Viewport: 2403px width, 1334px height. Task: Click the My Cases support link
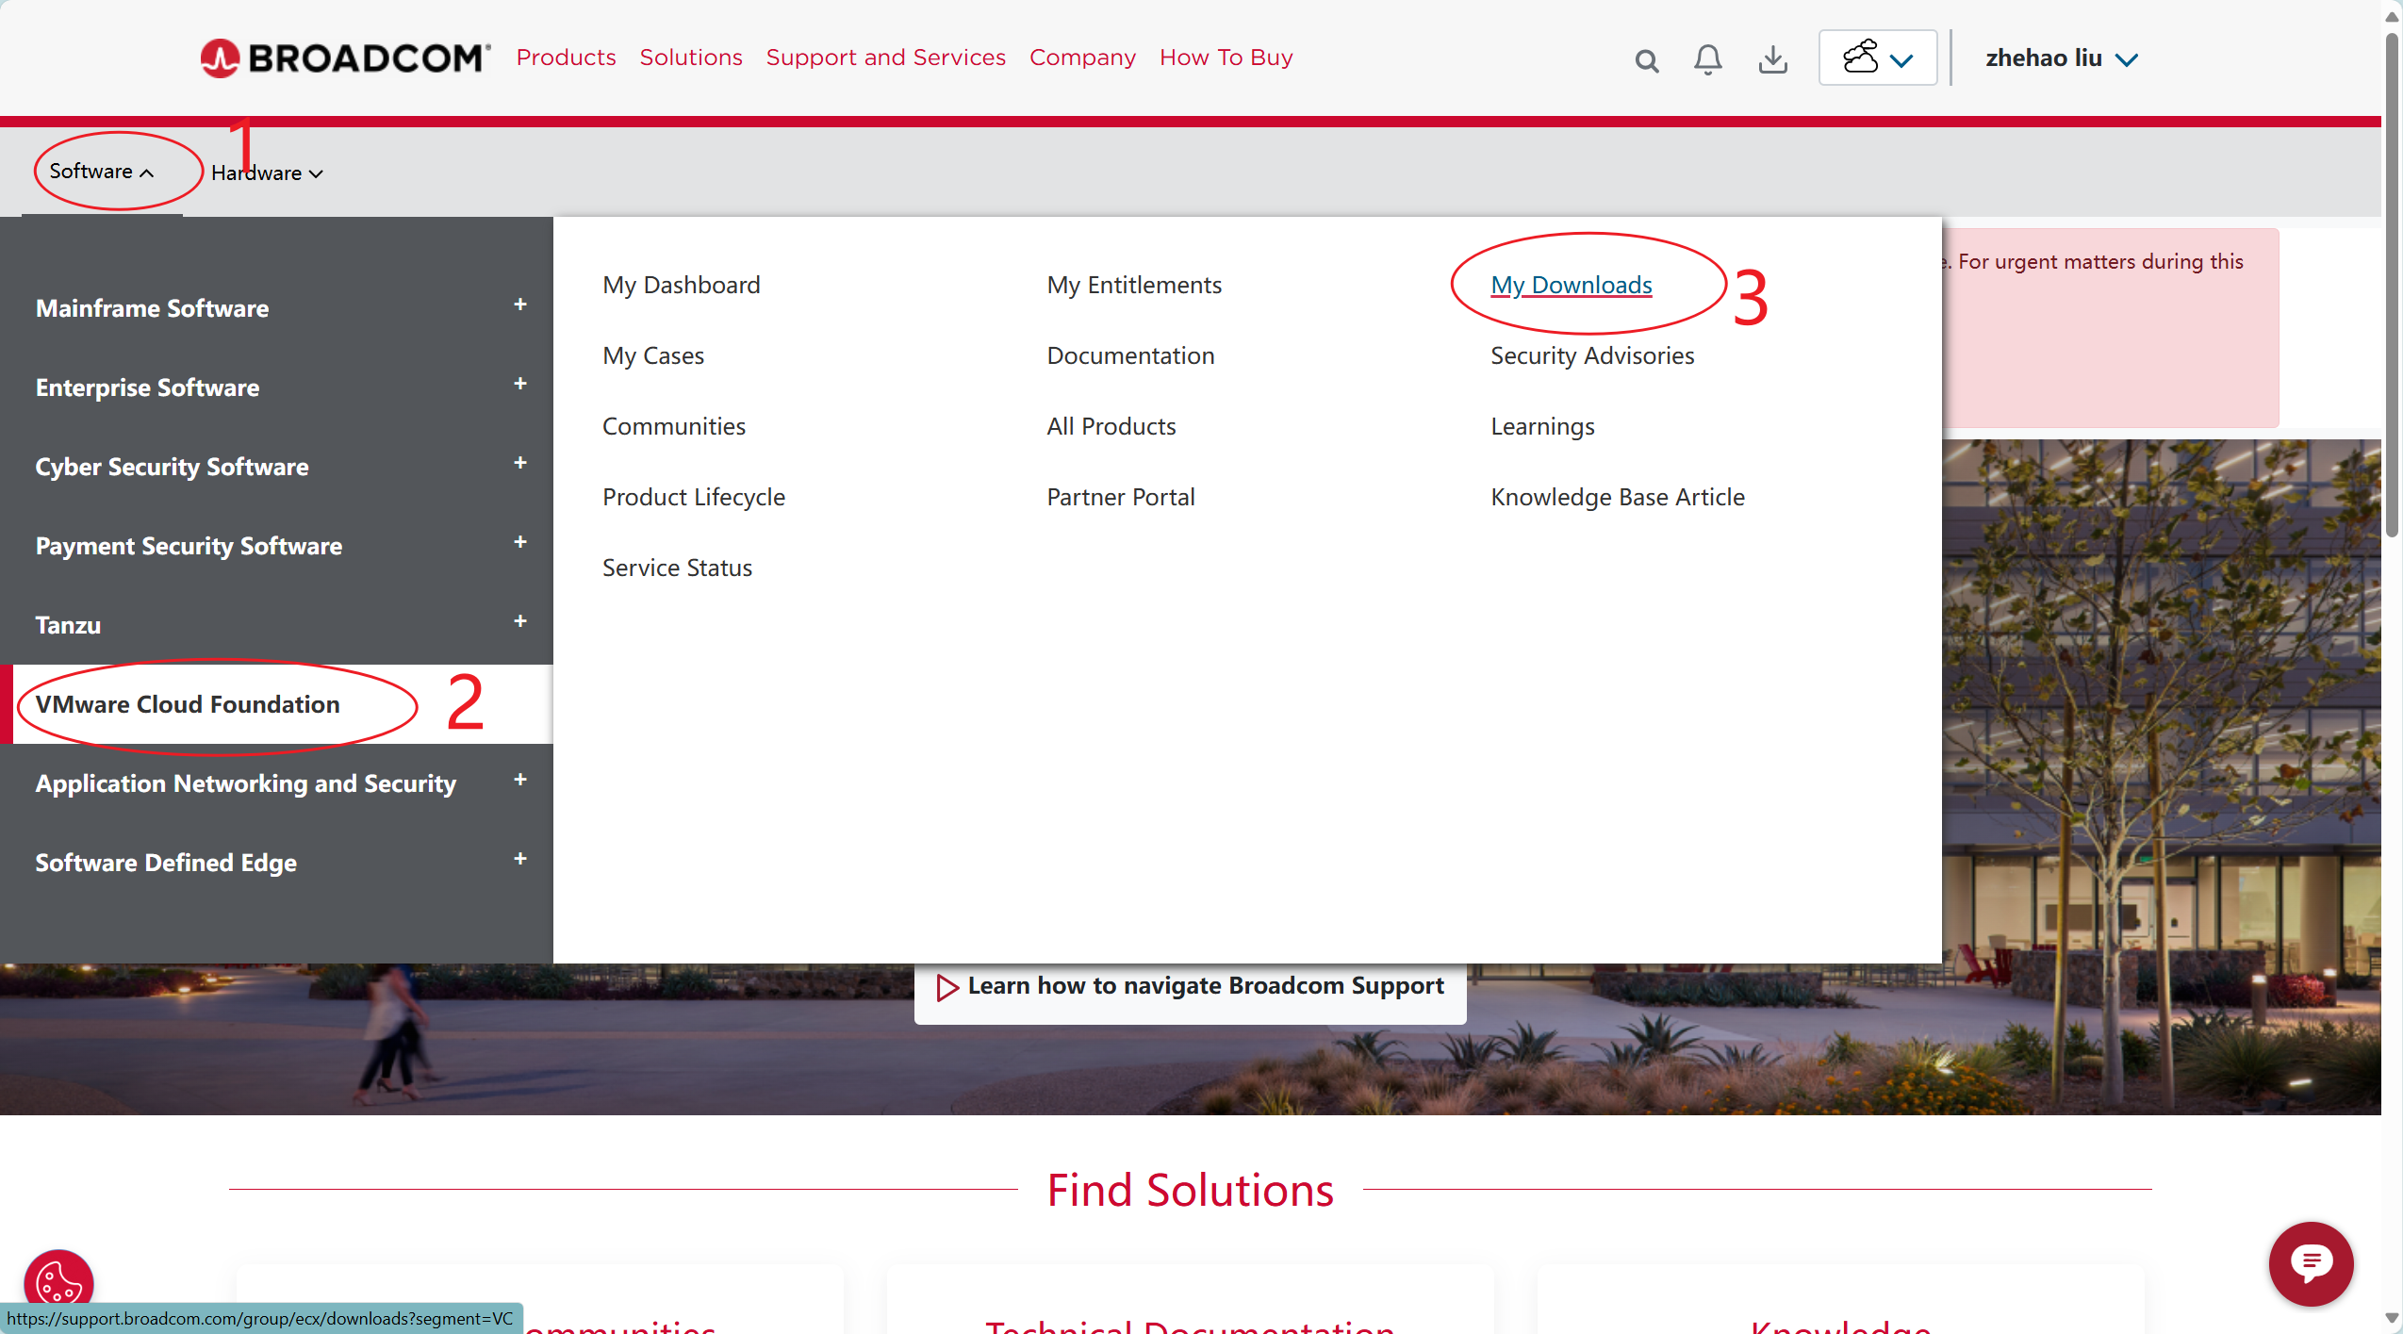coord(653,354)
